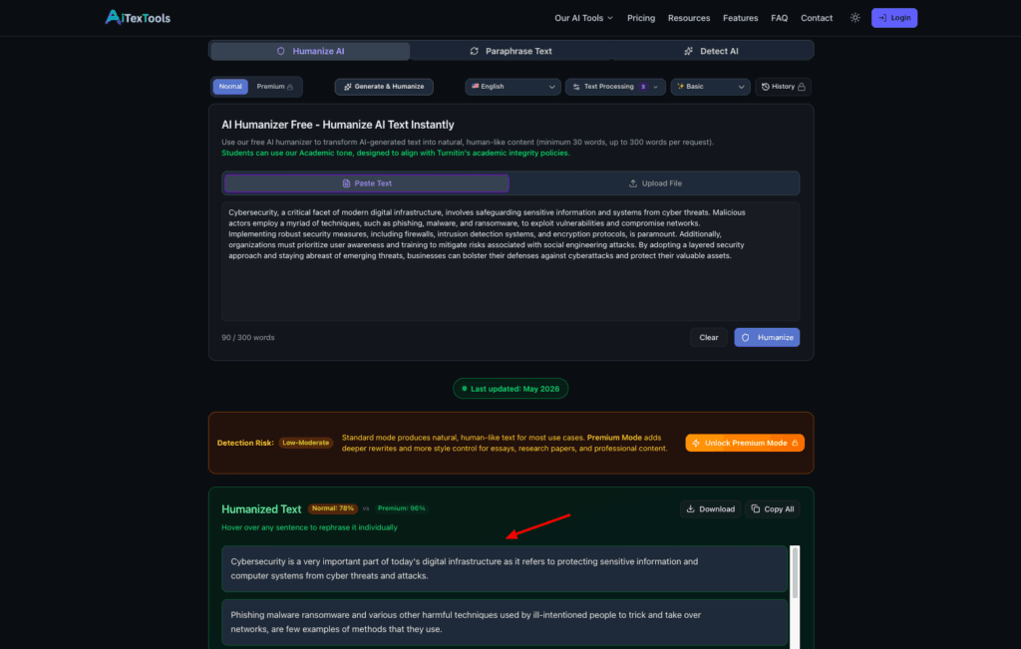Select the Paste Text input tab
Viewport: 1021px width, 649px height.
pyautogui.click(x=367, y=183)
